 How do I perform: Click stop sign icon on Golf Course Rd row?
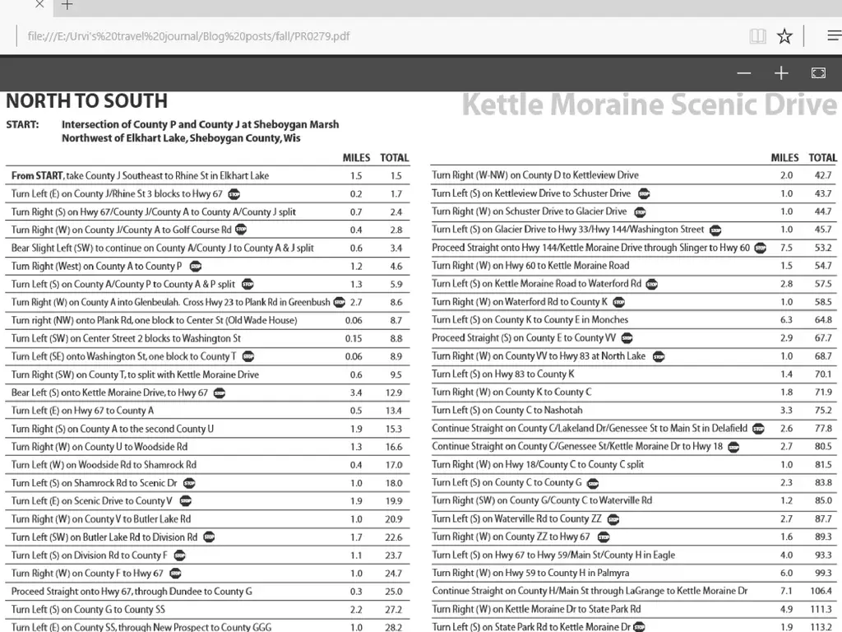click(241, 230)
